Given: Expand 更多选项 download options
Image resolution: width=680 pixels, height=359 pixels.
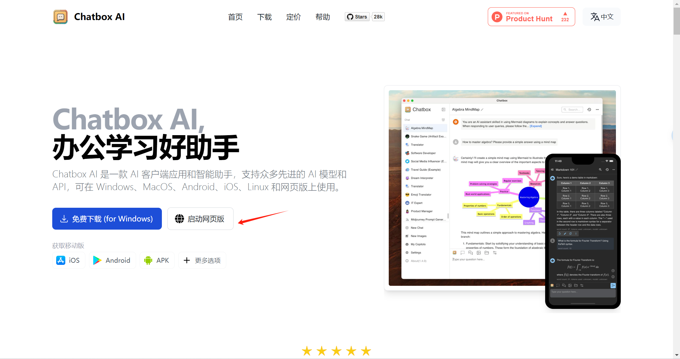Looking at the screenshot, I should point(202,260).
